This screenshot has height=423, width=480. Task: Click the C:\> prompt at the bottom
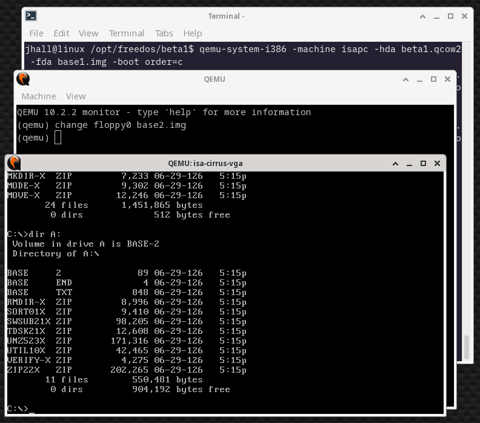point(18,408)
